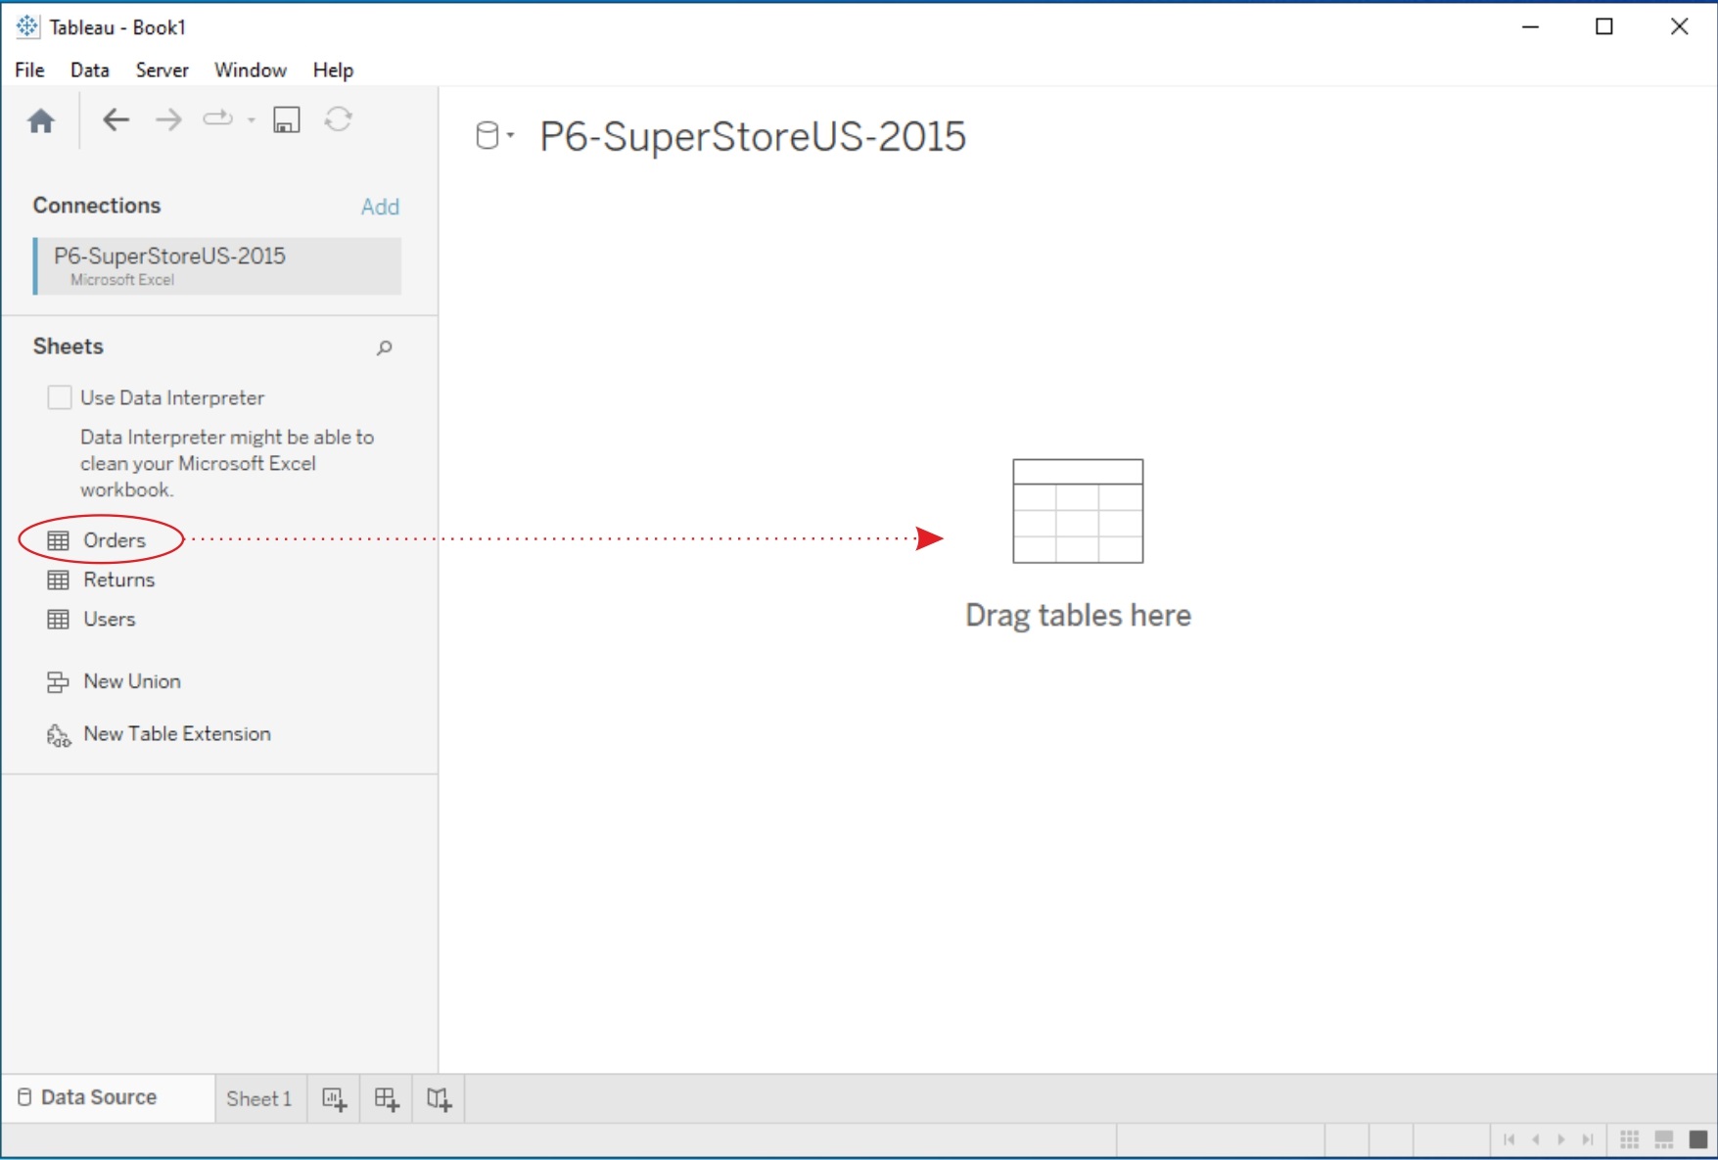The image size is (1718, 1160).
Task: Click the New Union icon
Action: pyautogui.click(x=59, y=682)
